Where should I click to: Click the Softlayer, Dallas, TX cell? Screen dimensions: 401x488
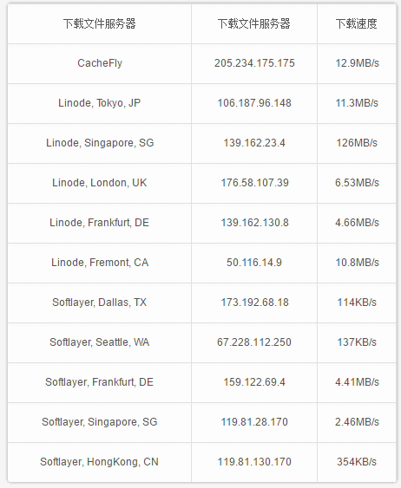100,303
